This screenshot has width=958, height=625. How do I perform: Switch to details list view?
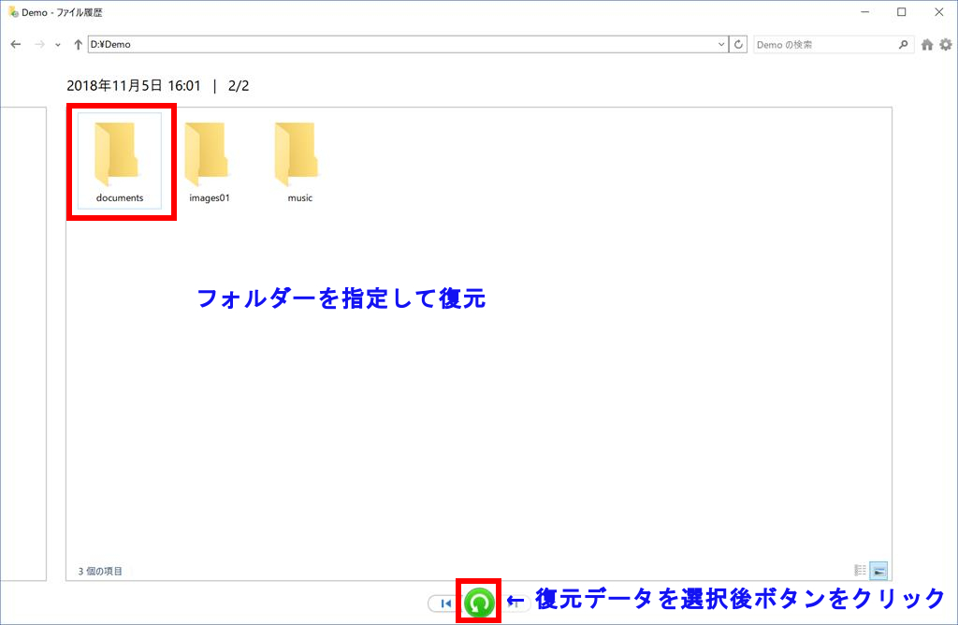pos(861,571)
